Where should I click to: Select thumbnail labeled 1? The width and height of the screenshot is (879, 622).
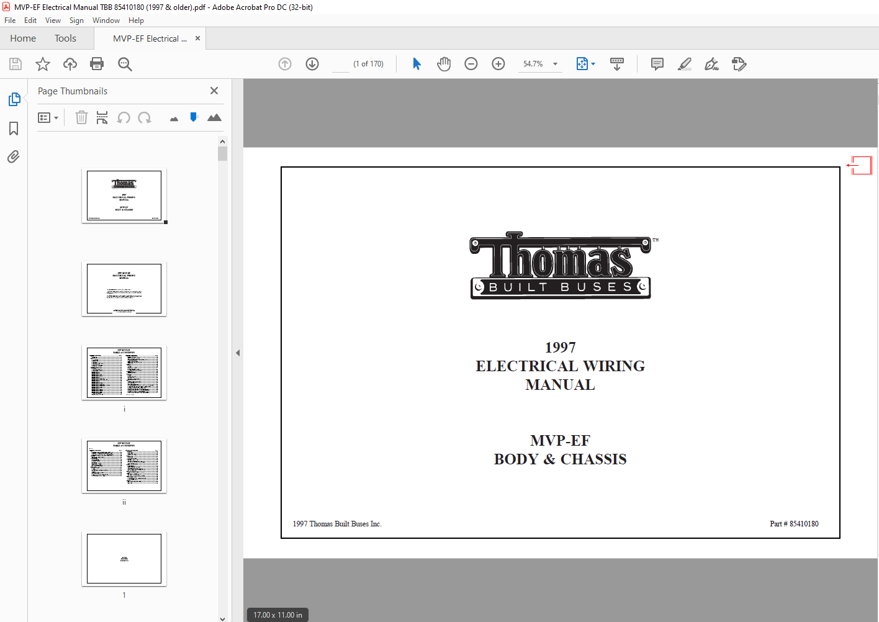[124, 559]
